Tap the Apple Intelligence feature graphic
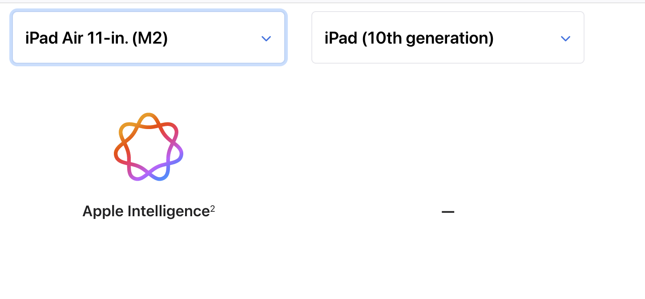The height and width of the screenshot is (299, 645). point(148,147)
